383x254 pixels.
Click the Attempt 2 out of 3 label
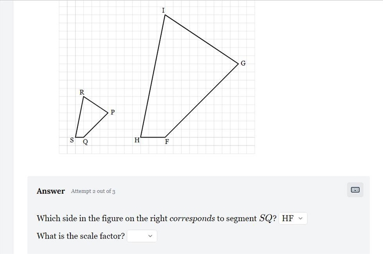(93, 191)
